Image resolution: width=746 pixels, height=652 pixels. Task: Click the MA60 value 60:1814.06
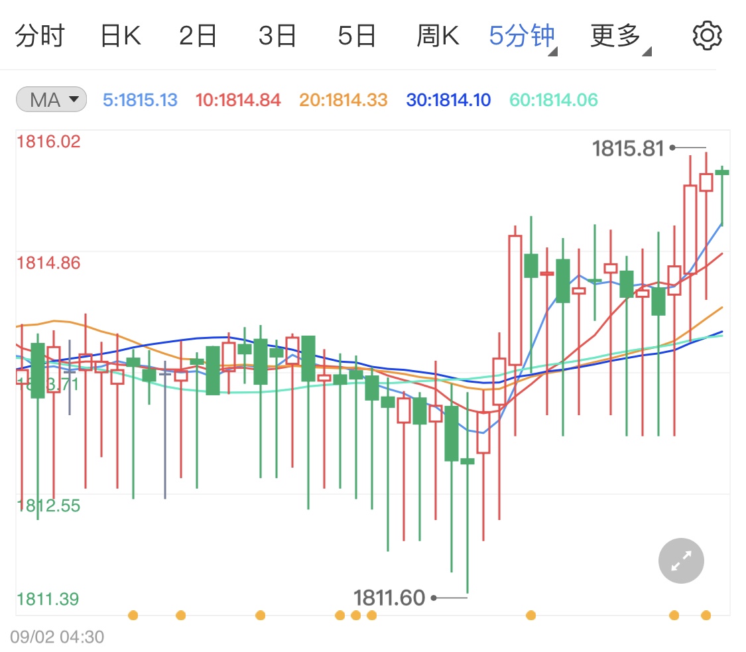pos(553,100)
